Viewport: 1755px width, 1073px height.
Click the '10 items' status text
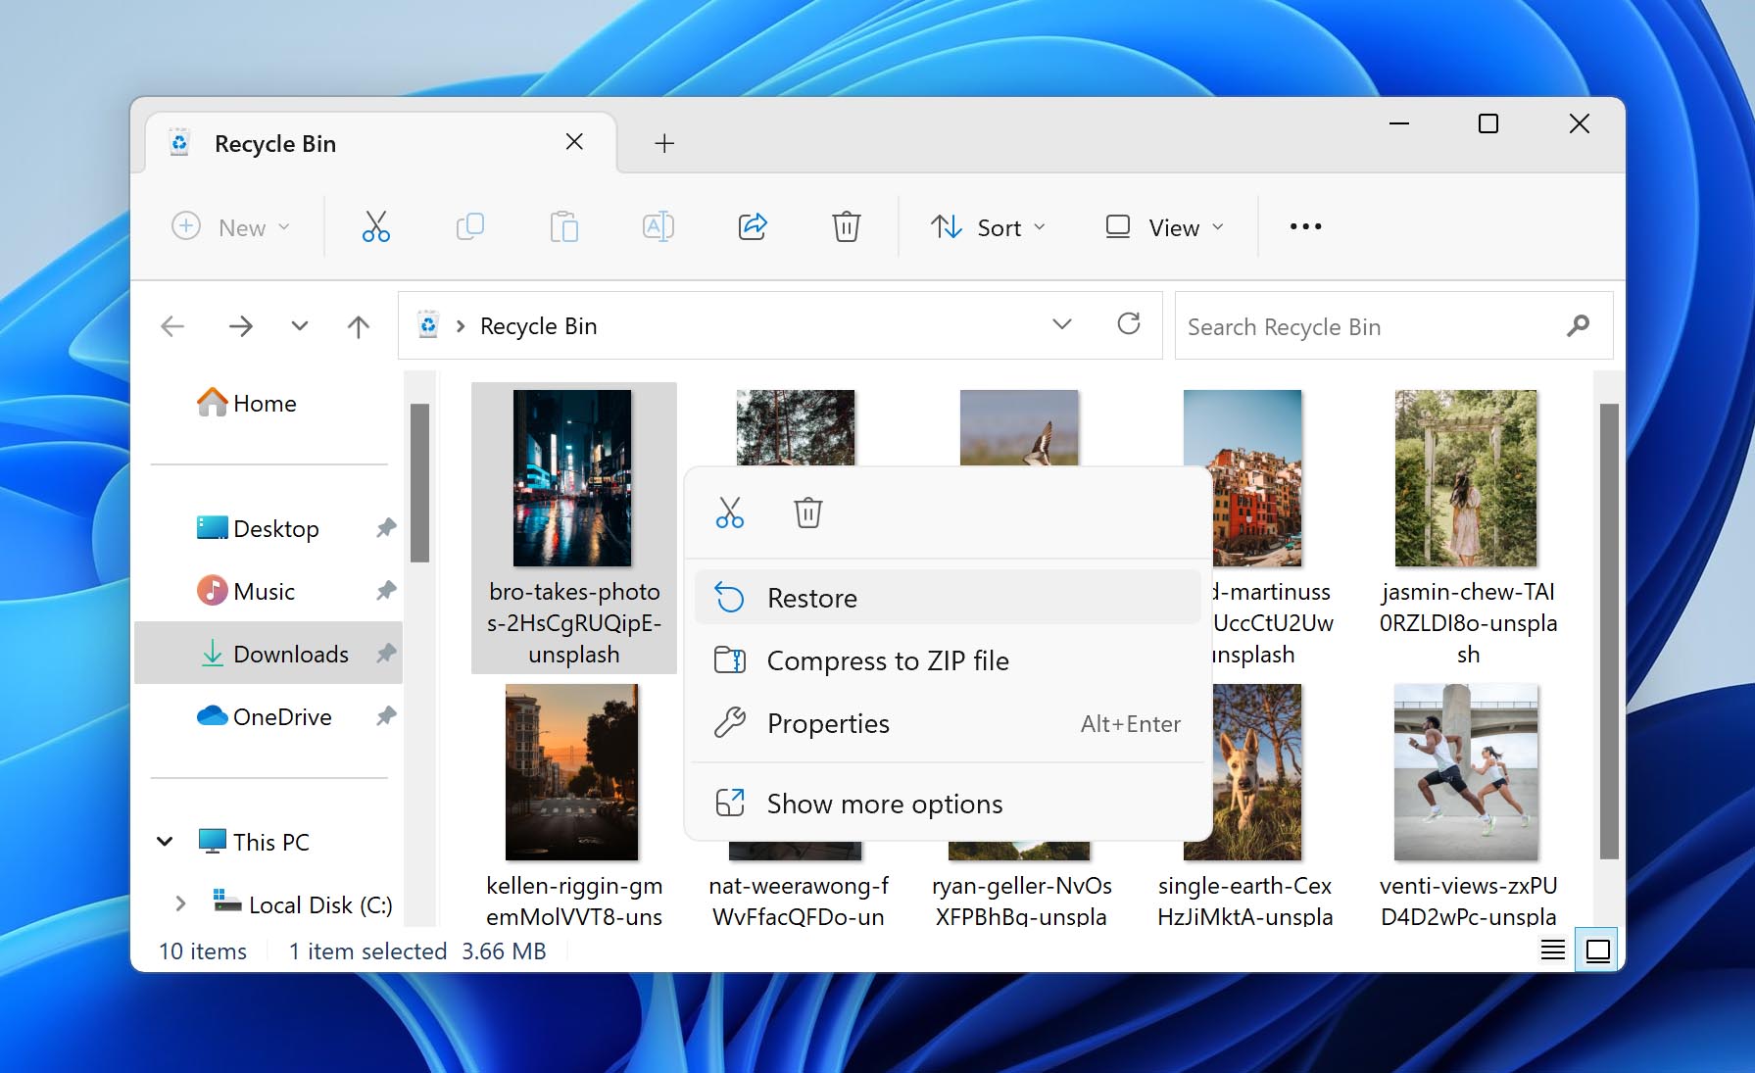[x=203, y=951]
